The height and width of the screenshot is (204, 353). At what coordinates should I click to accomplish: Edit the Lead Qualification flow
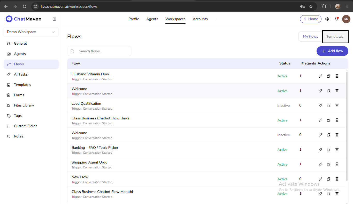320,105
